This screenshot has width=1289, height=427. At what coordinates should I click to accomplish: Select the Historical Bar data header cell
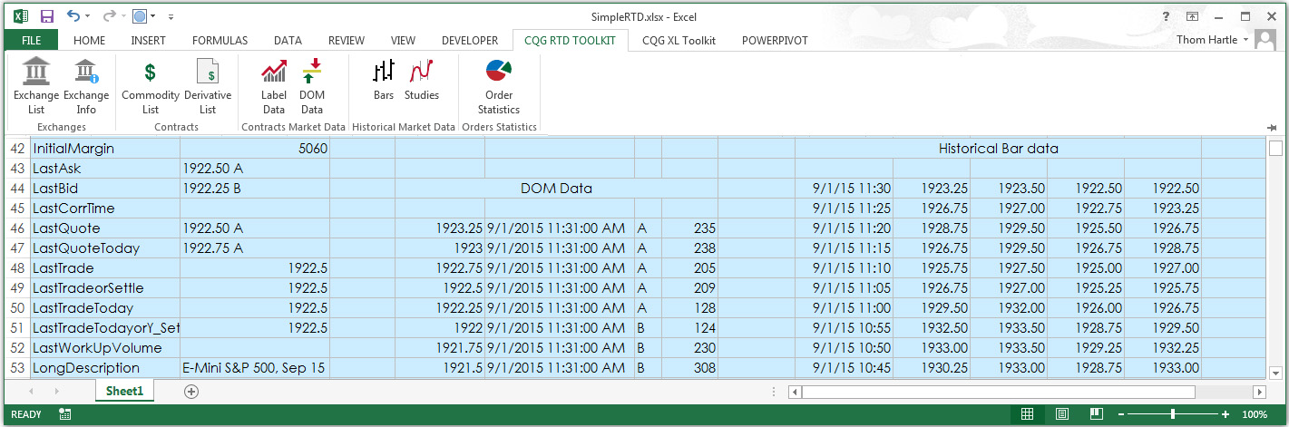coord(998,148)
